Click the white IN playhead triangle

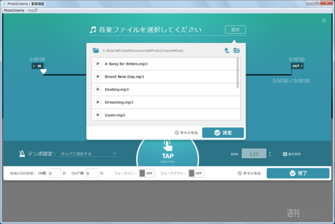pyautogui.click(x=44, y=72)
